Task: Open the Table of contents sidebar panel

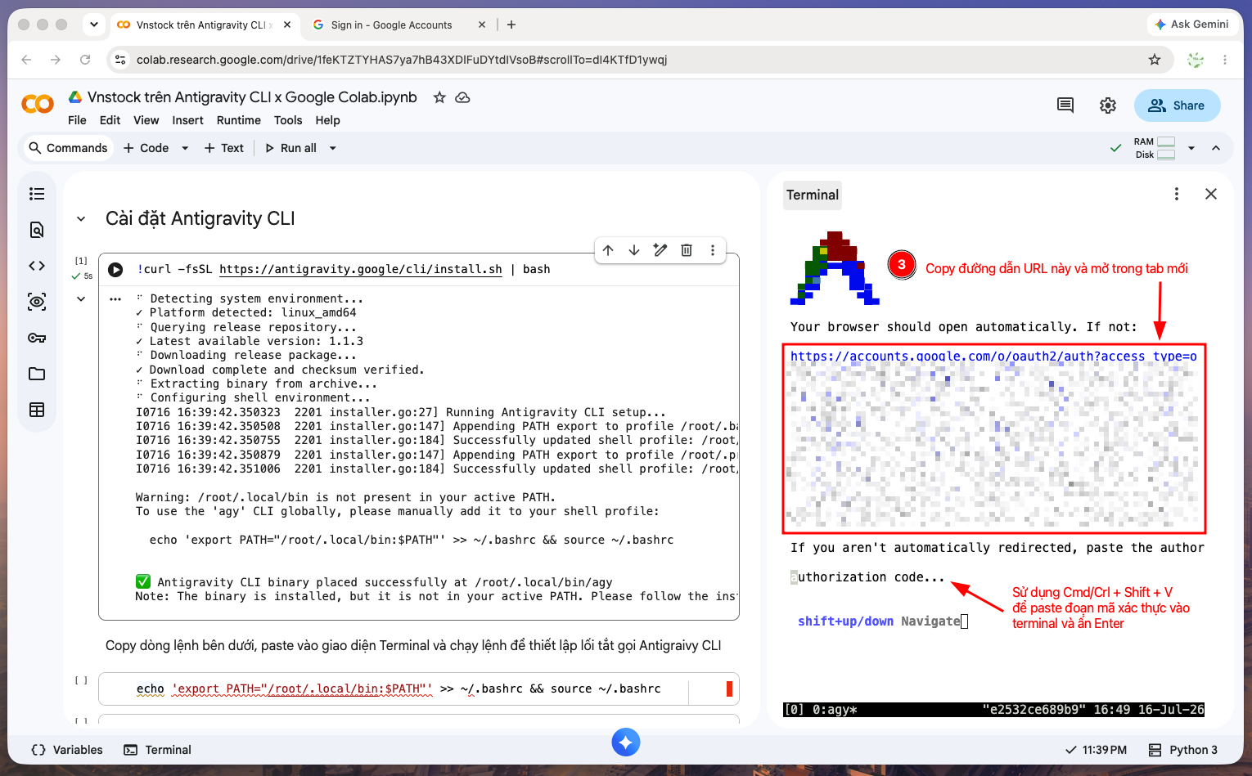Action: point(37,194)
